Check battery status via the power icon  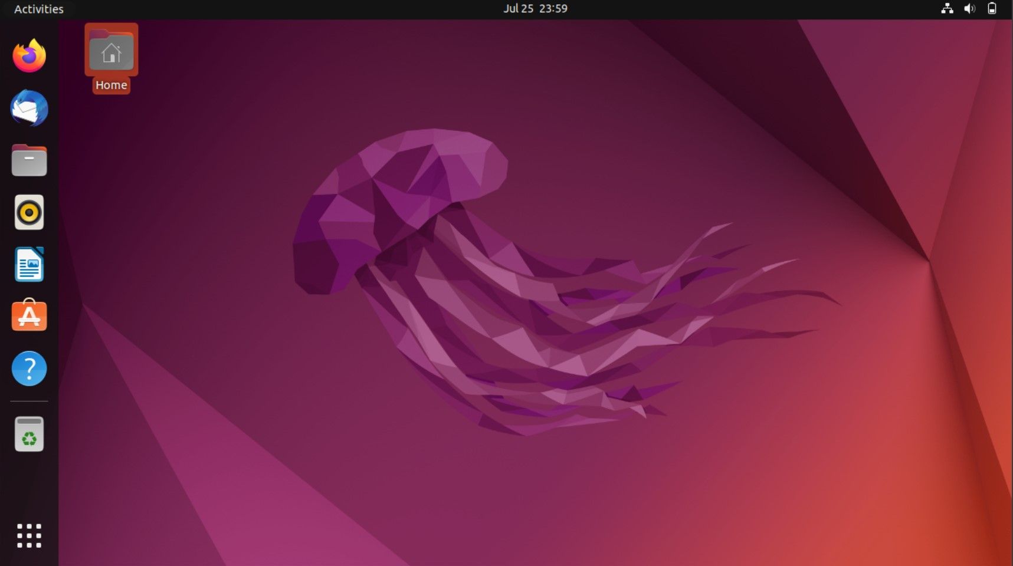coord(992,8)
